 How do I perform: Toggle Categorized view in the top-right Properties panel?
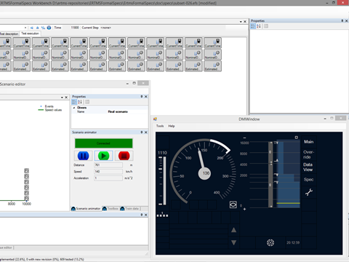(x=253, y=26)
